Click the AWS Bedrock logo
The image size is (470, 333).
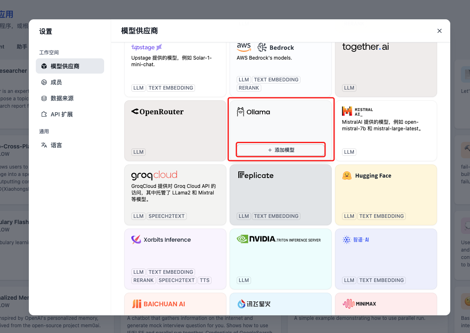coord(265,47)
